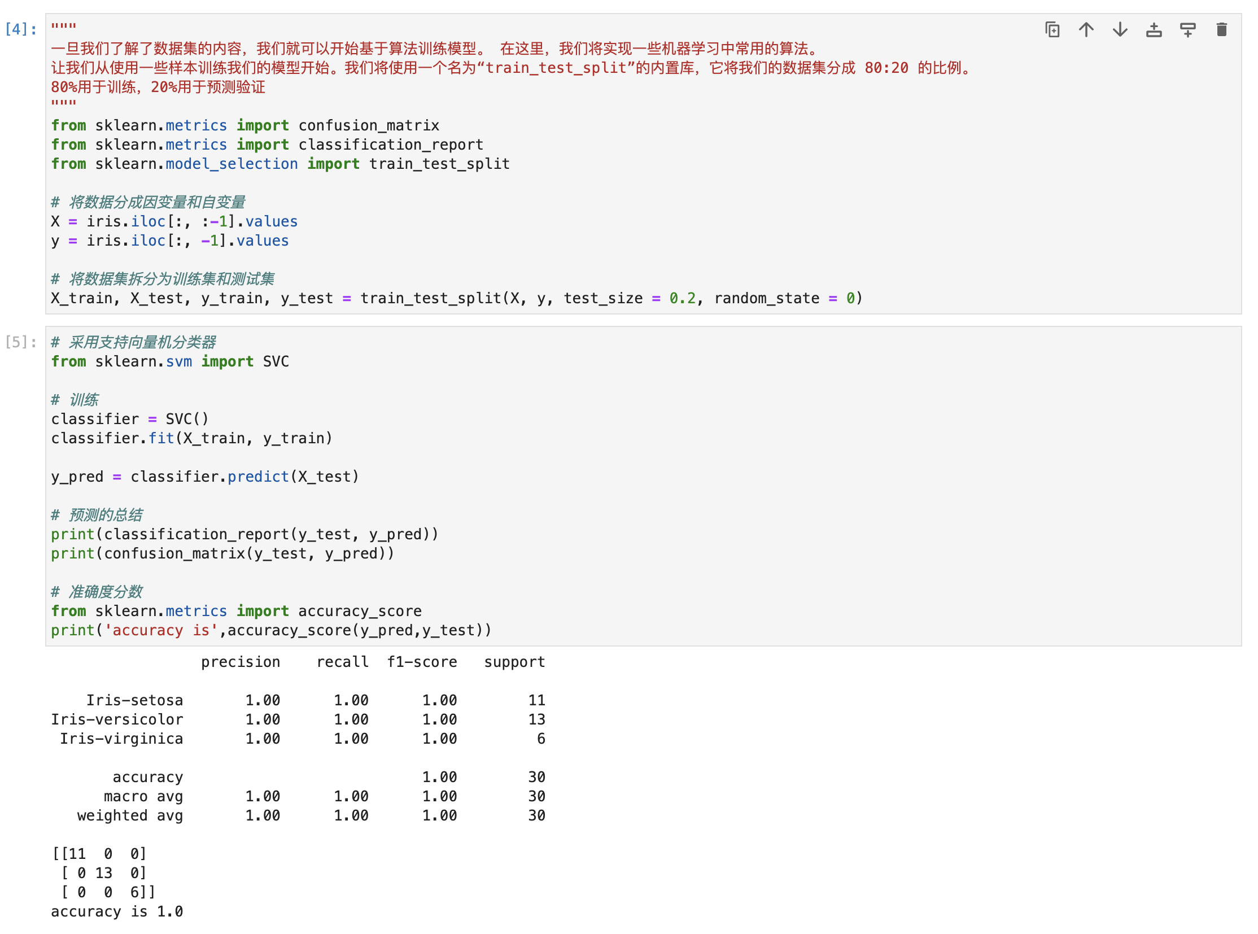Image resolution: width=1258 pixels, height=934 pixels.
Task: Click the confusion matrix output
Action: (102, 873)
